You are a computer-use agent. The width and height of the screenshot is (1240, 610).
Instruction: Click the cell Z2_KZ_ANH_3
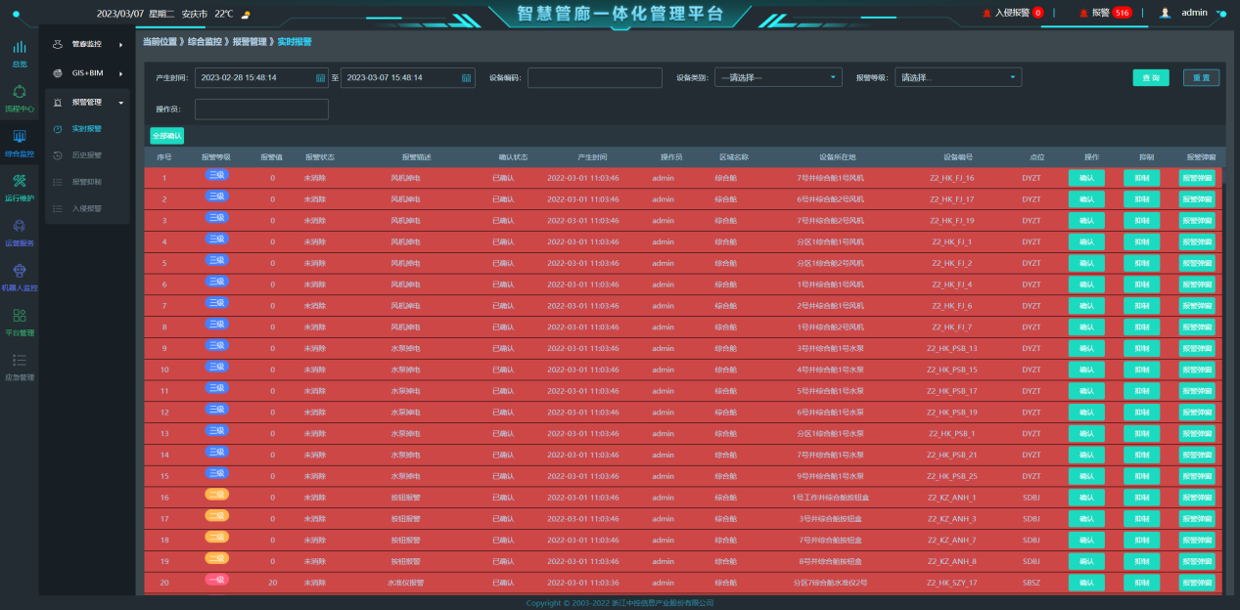[x=952, y=519]
